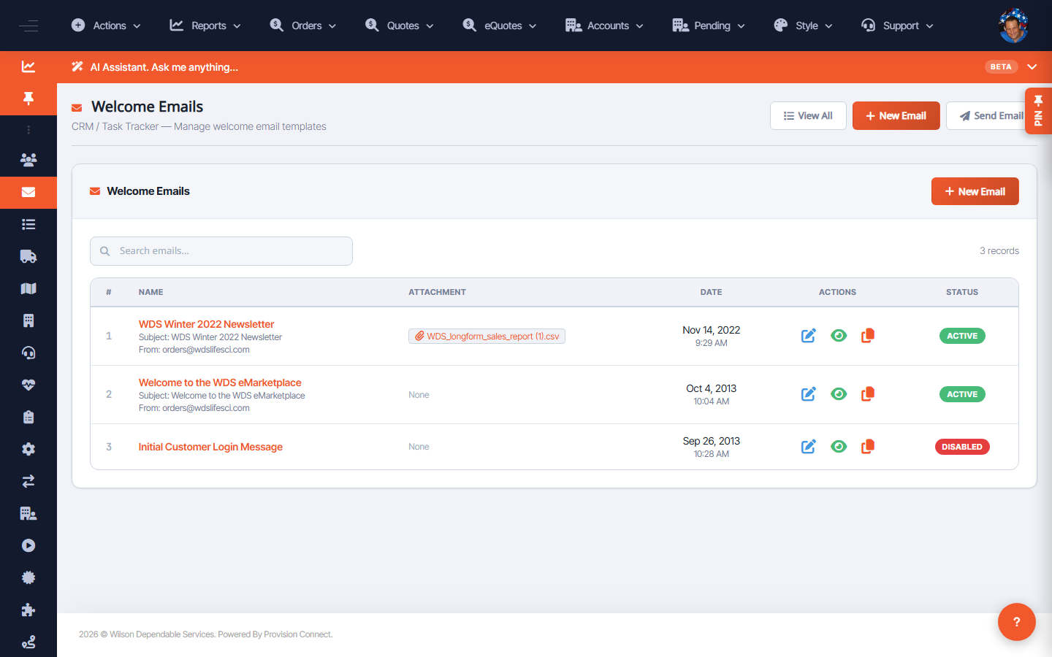This screenshot has height=657, width=1052.
Task: Expand the Style dropdown menu
Action: (x=803, y=26)
